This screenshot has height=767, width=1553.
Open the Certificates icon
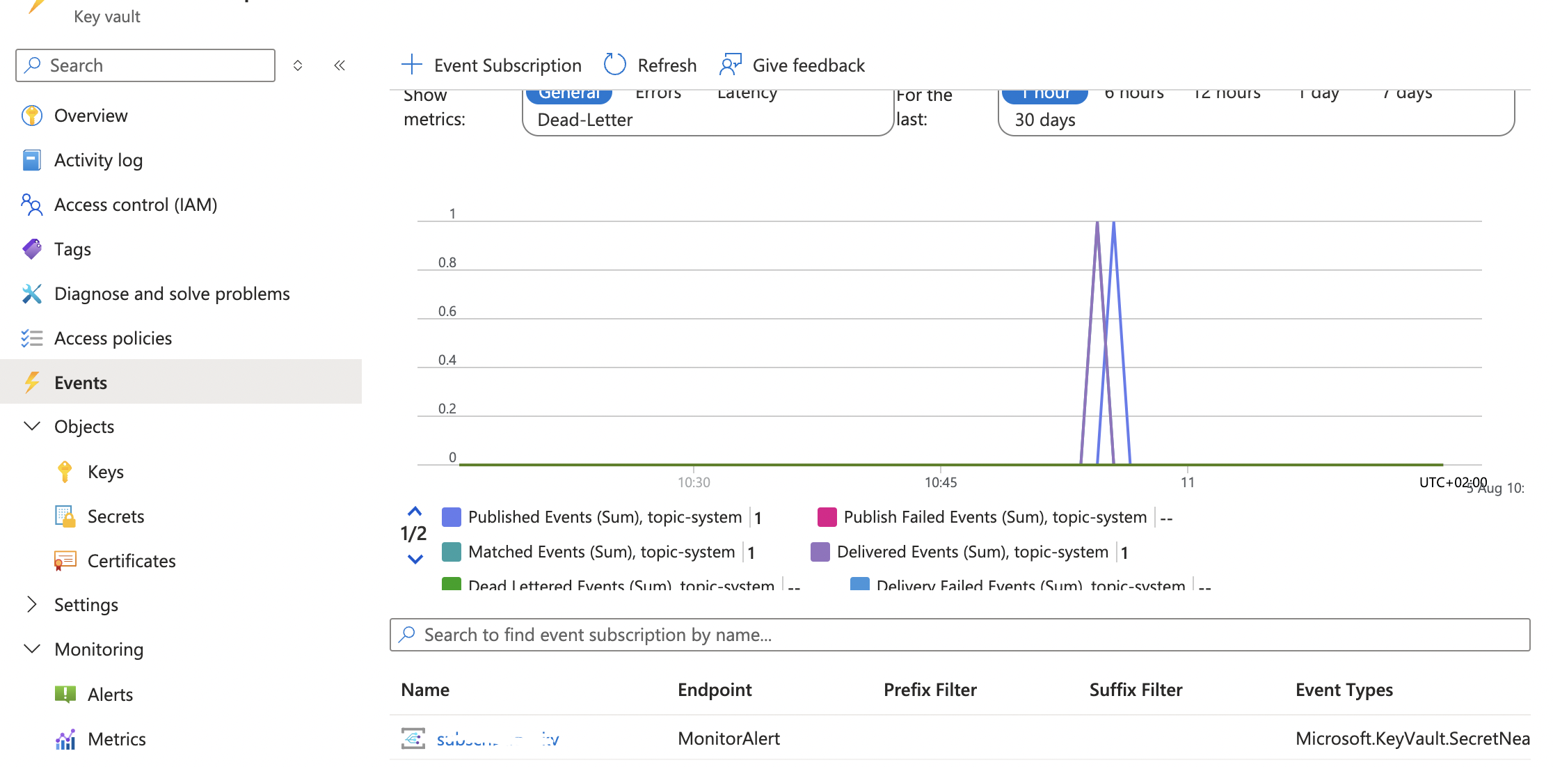tap(65, 561)
